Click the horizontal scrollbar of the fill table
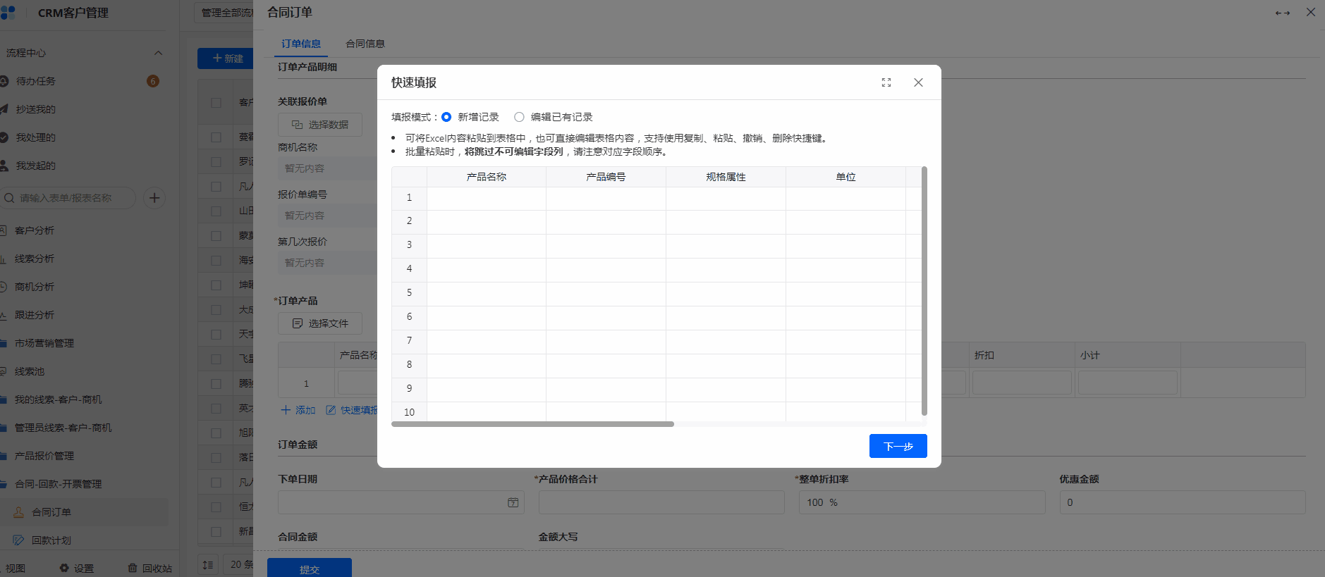The height and width of the screenshot is (577, 1325). point(532,424)
